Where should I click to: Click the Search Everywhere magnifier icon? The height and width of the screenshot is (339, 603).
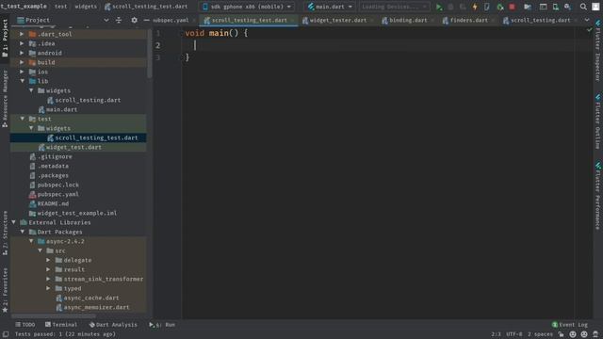point(583,7)
